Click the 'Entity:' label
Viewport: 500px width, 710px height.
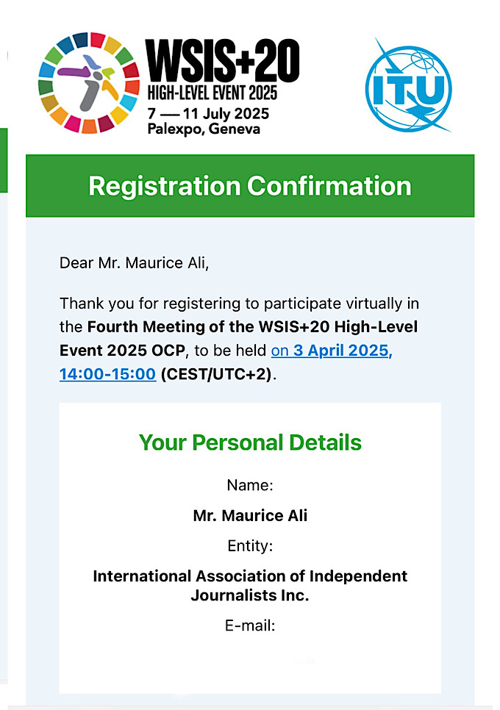[250, 545]
